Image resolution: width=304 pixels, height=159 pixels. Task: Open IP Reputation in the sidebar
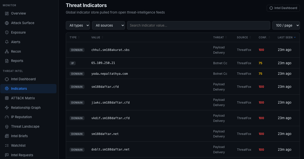(x=28, y=117)
